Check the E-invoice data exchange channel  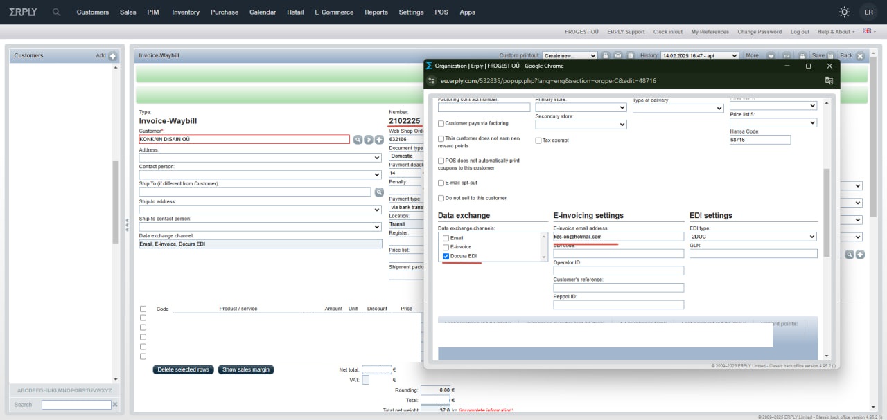[x=446, y=247]
